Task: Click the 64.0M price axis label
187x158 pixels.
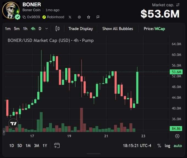Action: [x=176, y=44]
